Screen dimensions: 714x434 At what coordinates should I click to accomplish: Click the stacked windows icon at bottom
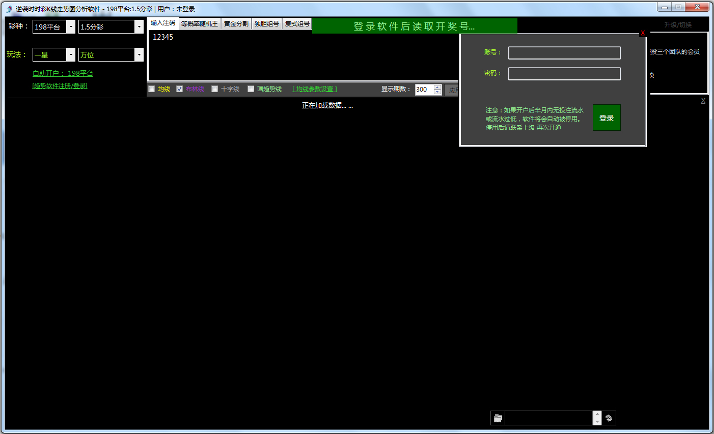pos(498,418)
